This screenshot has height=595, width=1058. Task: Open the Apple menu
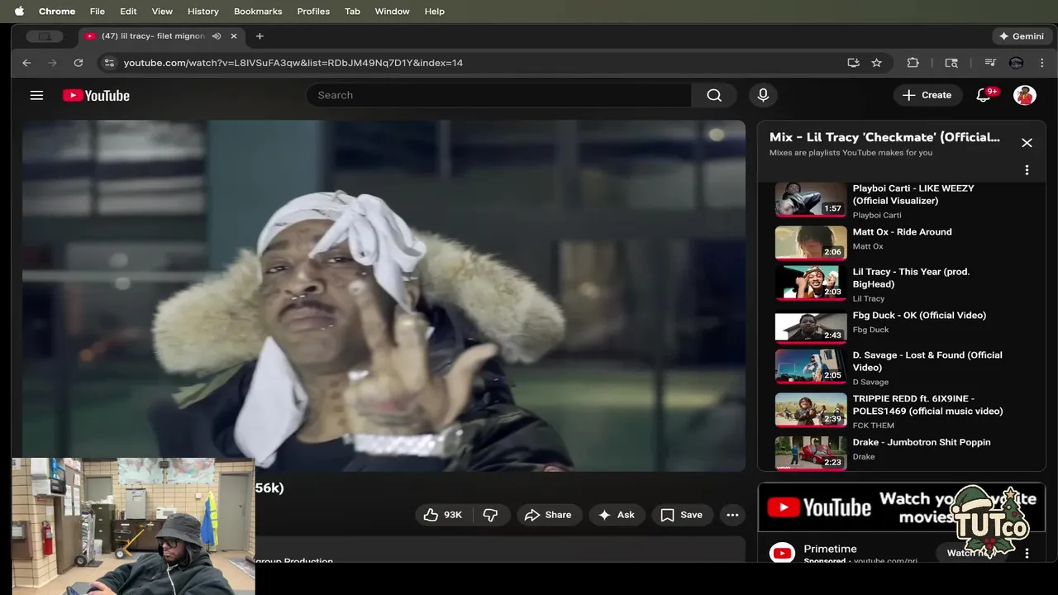click(19, 12)
